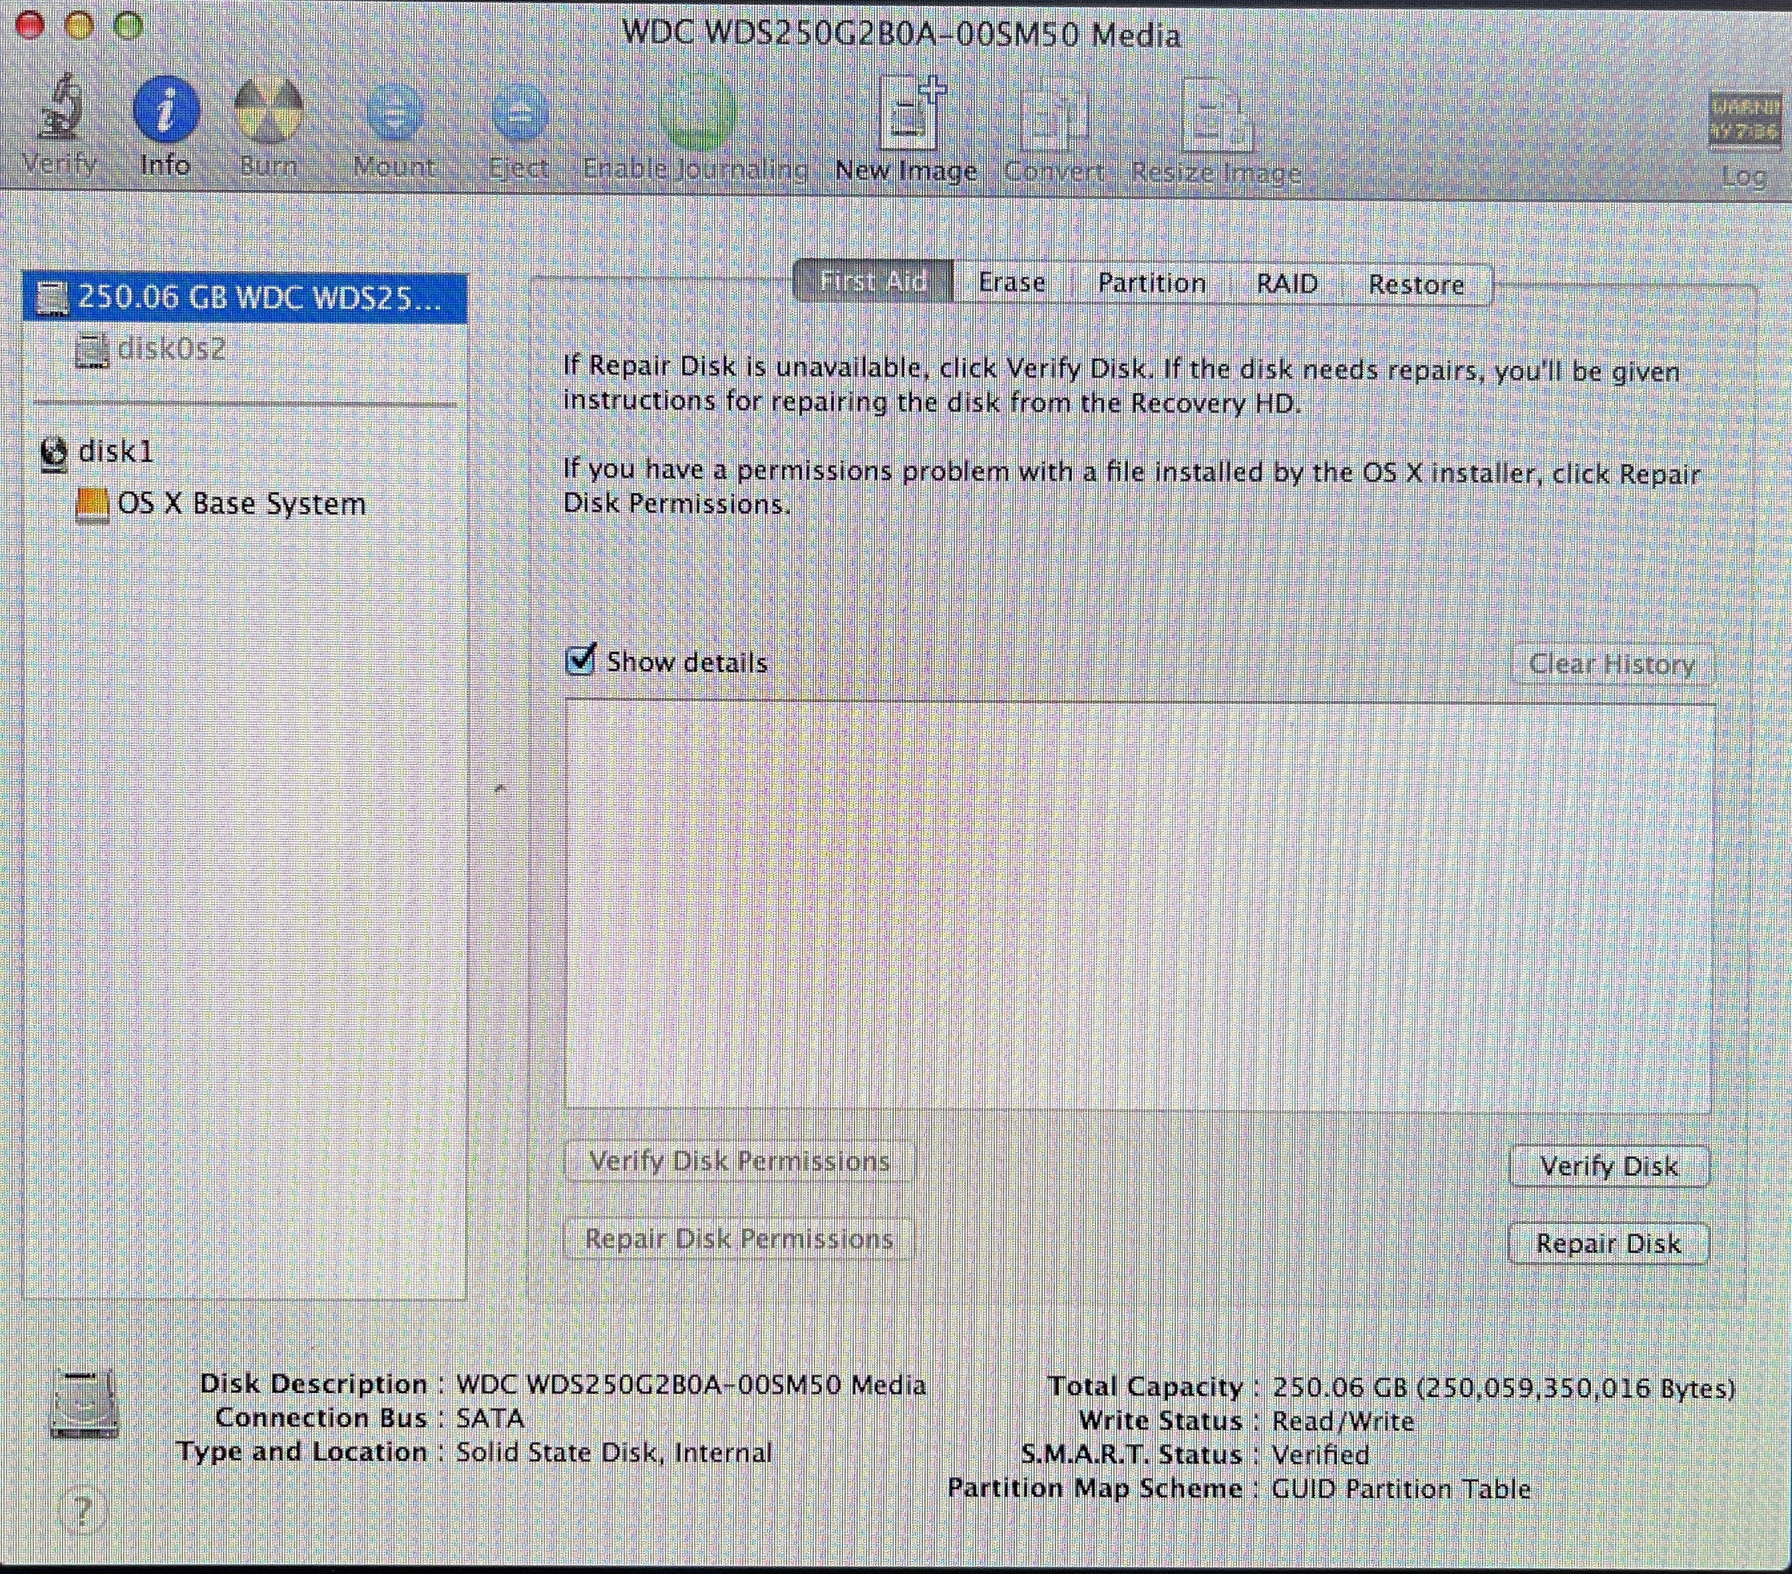The height and width of the screenshot is (1574, 1792).
Task: Uncheck the Show details checkbox
Action: (580, 660)
